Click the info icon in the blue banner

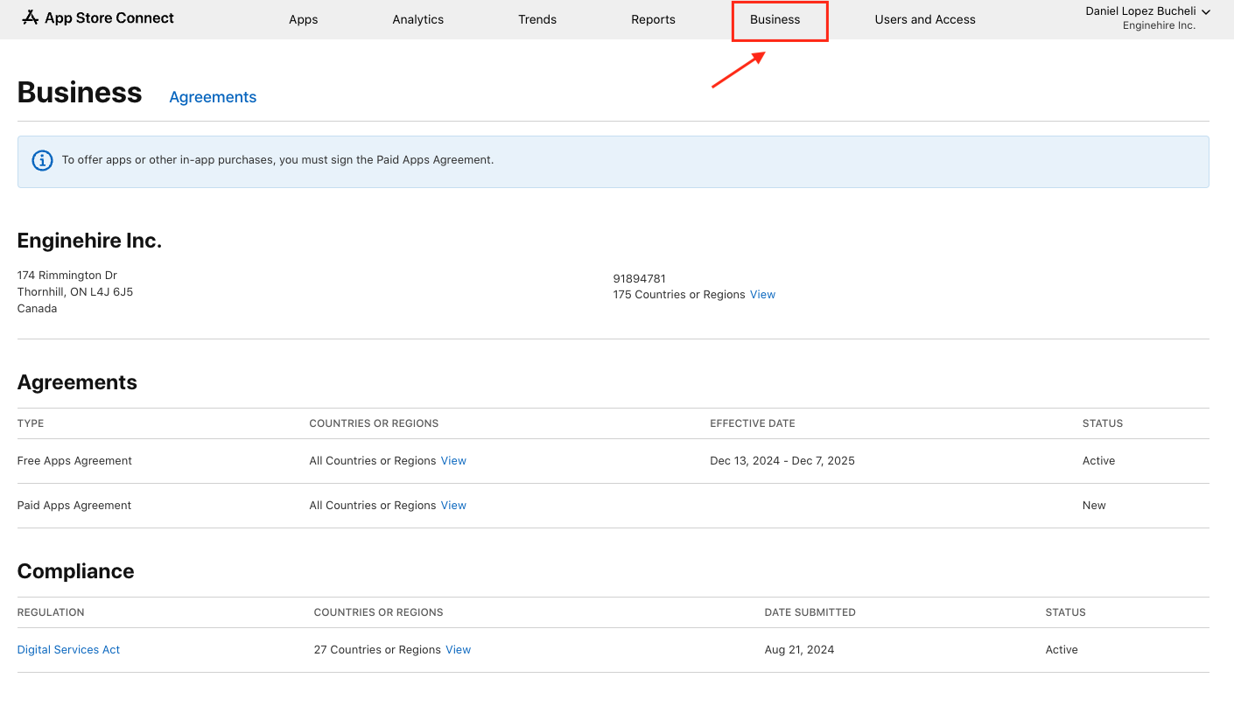(42, 160)
